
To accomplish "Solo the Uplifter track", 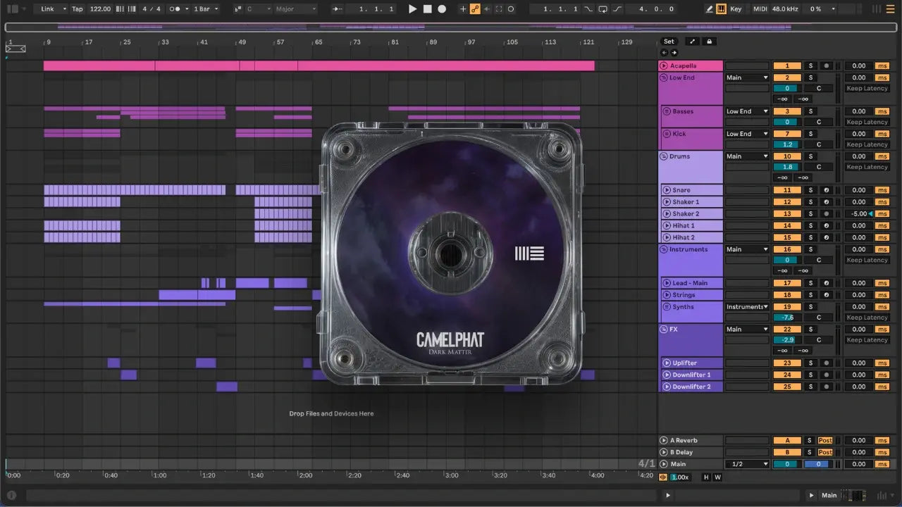I will click(x=810, y=363).
